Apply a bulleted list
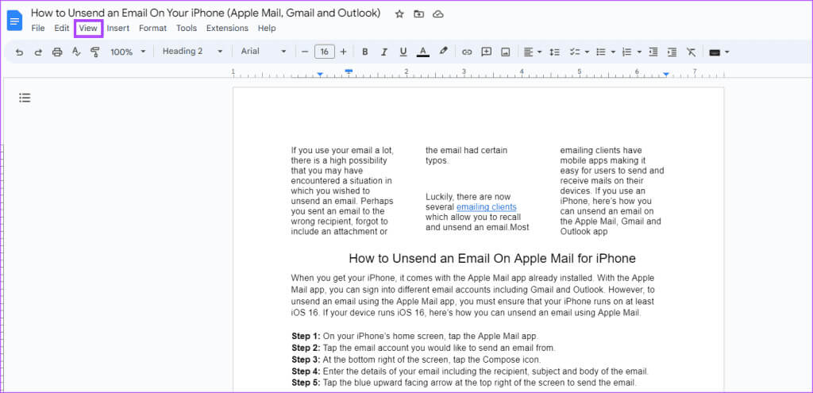Screen dimensions: 813x393 pyautogui.click(x=601, y=52)
